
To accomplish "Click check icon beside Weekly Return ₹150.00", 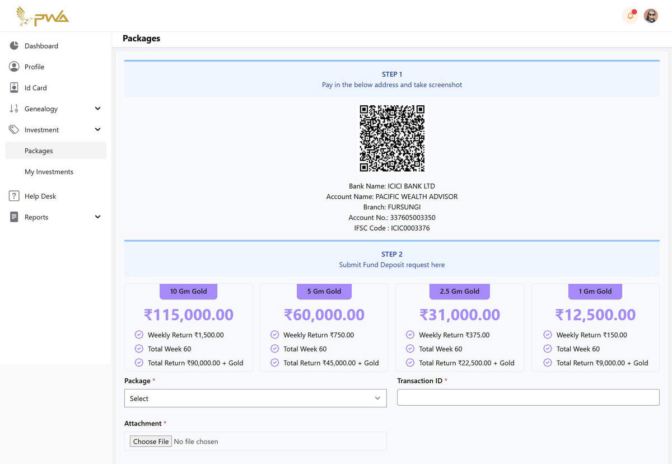I will 548,335.
